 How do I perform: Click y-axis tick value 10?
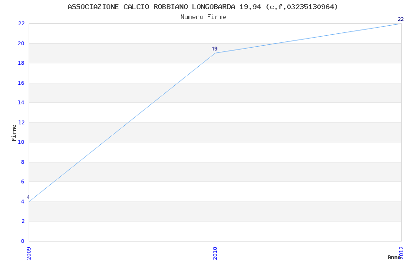21,142
